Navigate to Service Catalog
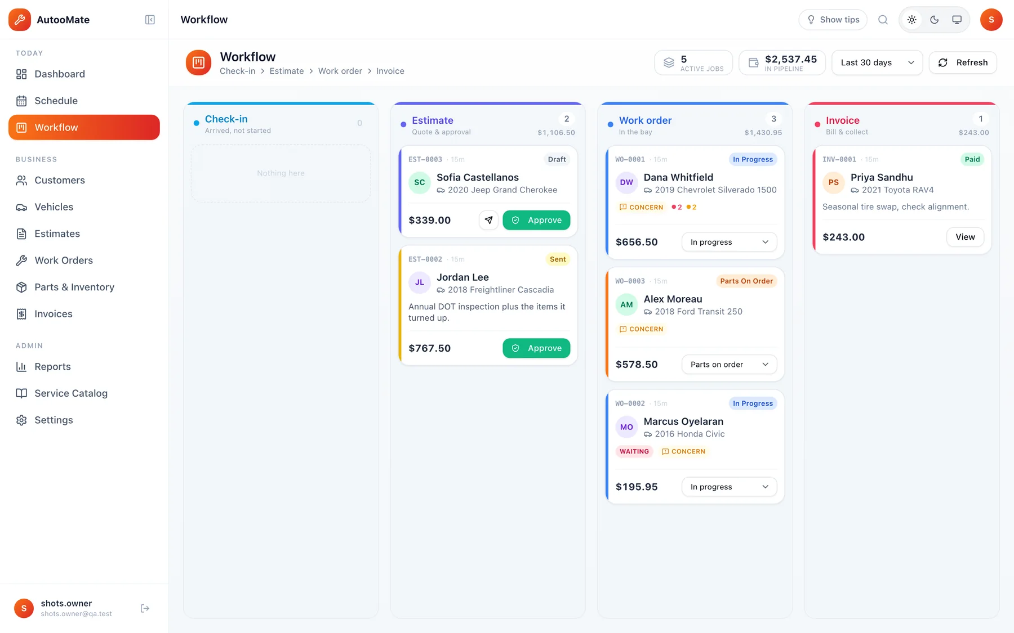The image size is (1014, 633). click(x=84, y=393)
